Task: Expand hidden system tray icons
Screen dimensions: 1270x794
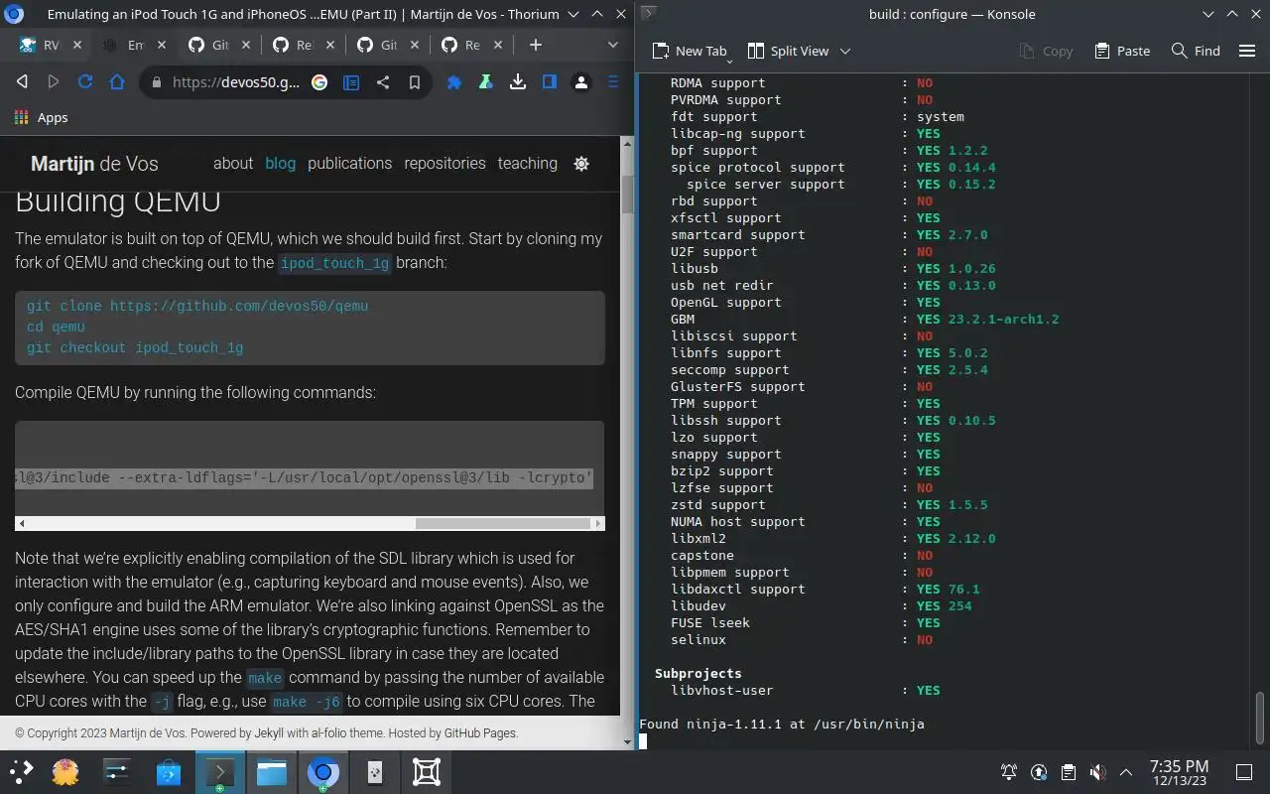Action: (1126, 772)
